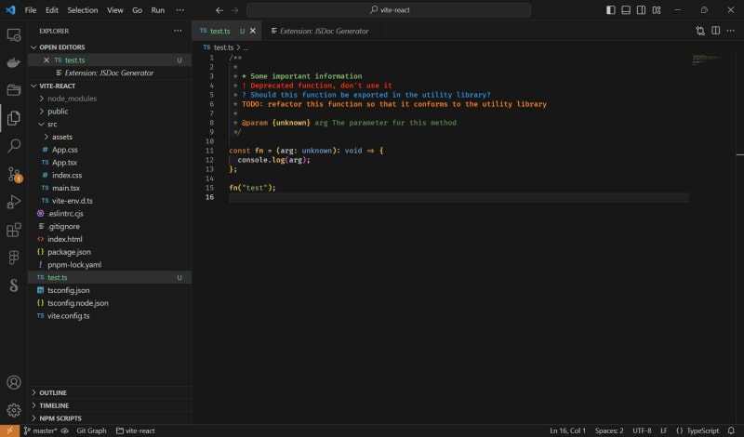Close the test.ts editor tab

pyautogui.click(x=253, y=31)
